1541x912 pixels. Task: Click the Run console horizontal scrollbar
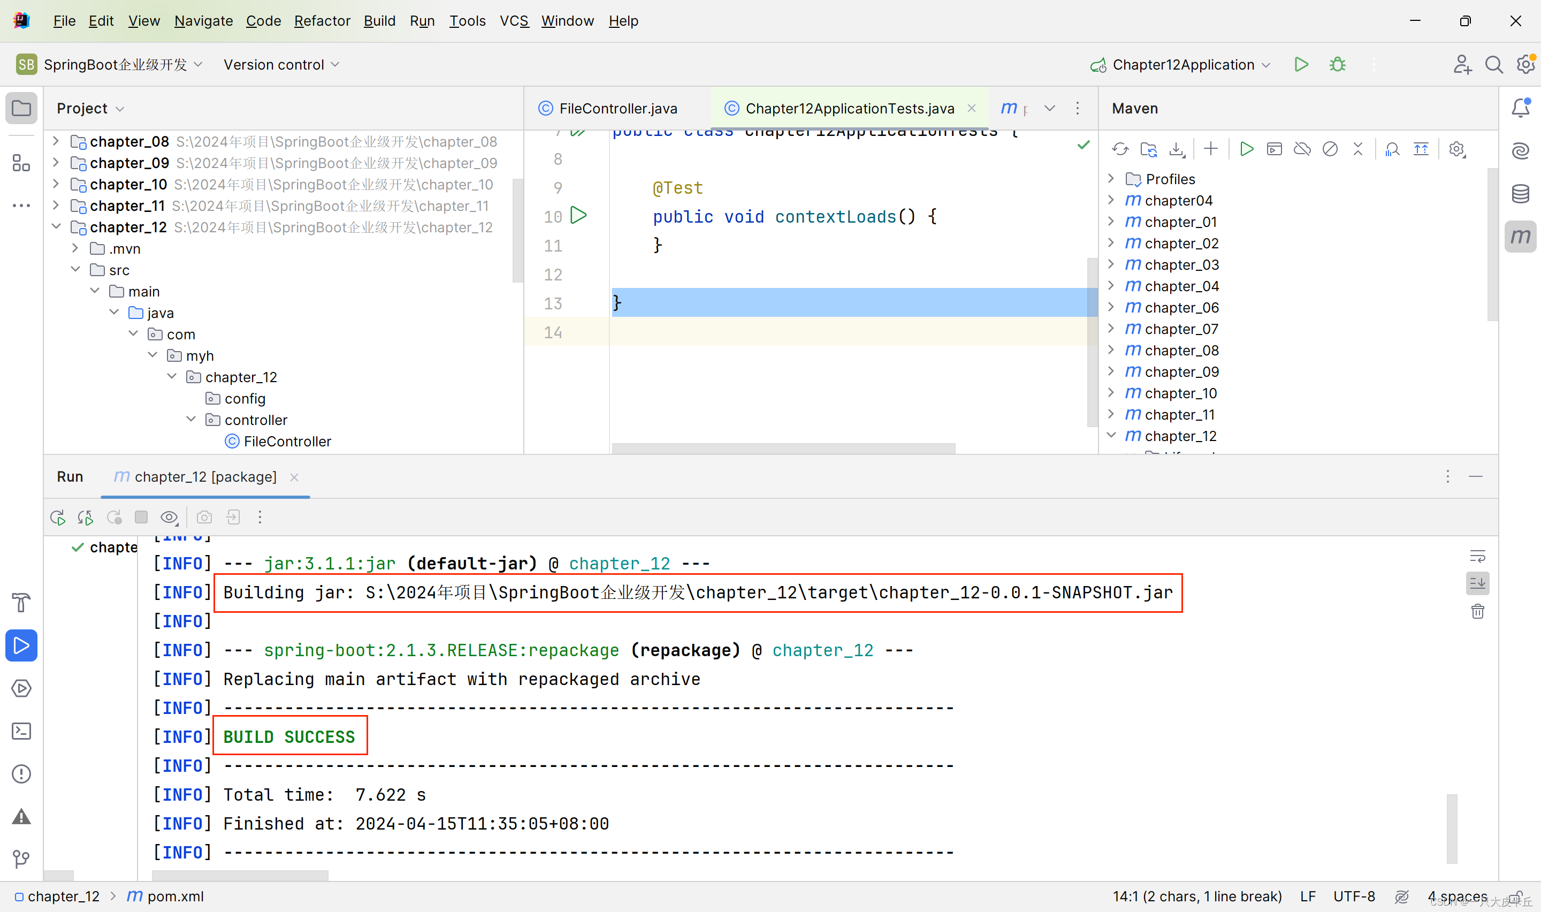tap(240, 875)
